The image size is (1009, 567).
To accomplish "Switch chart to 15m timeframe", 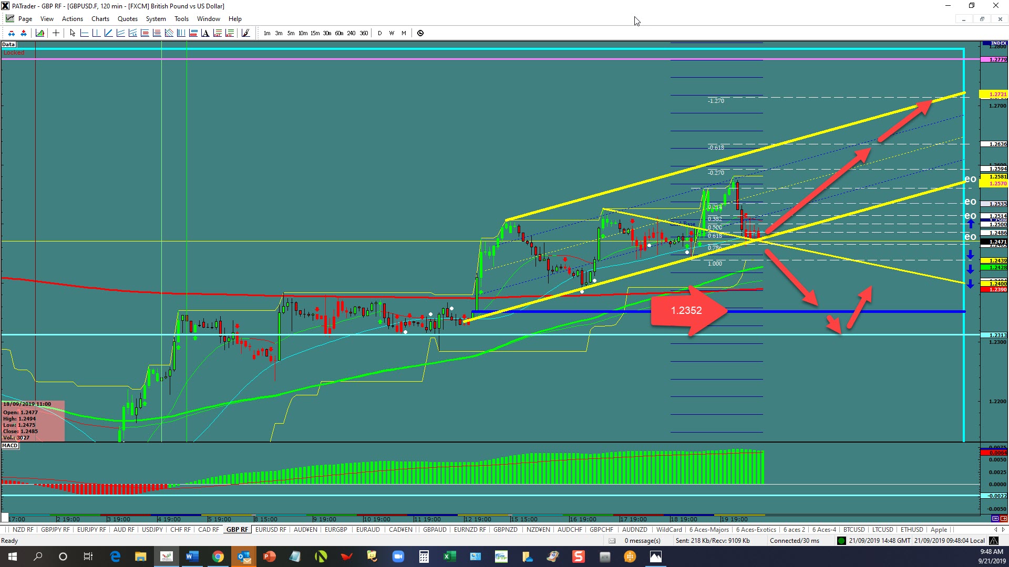I will pos(315,33).
